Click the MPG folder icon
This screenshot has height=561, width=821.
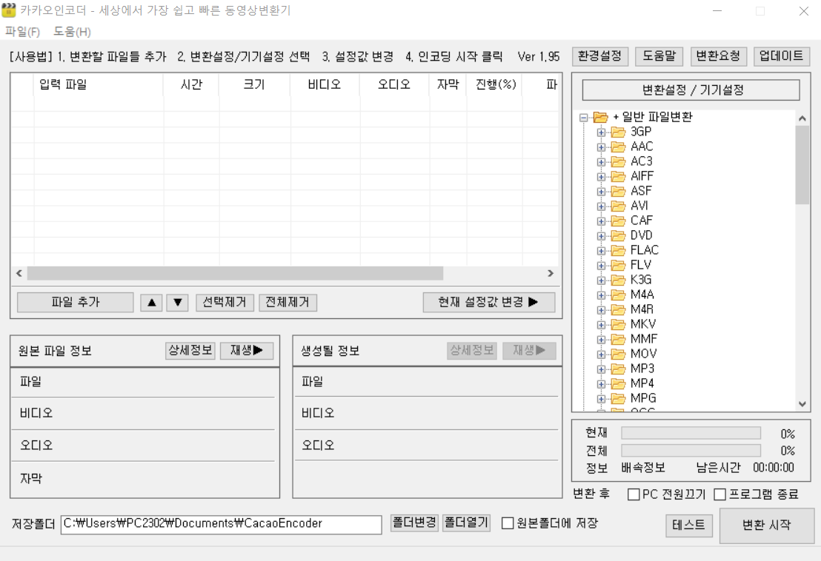(x=619, y=398)
